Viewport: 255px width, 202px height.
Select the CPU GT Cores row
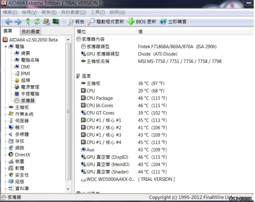124,113
